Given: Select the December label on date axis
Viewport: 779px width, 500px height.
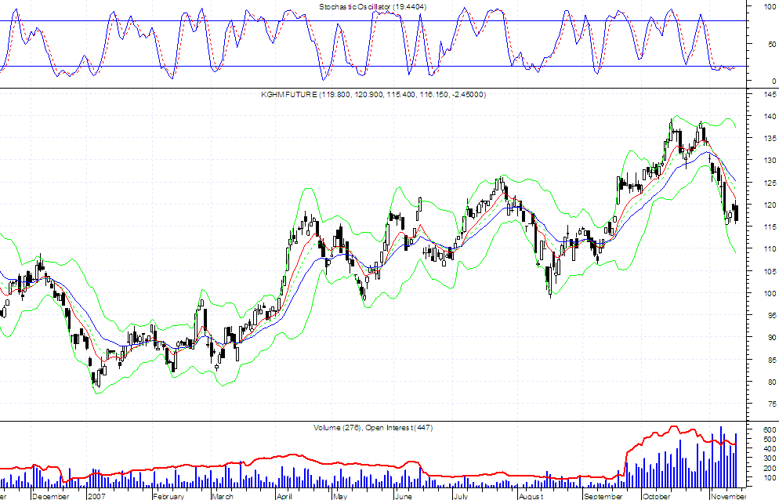Looking at the screenshot, I should (x=51, y=496).
